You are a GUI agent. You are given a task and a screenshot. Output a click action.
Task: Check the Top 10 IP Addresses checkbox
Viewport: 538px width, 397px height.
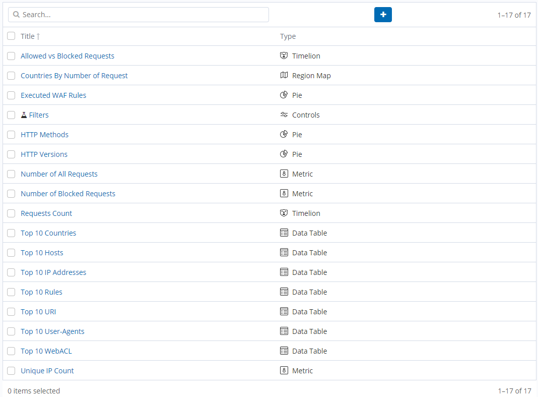(11, 272)
